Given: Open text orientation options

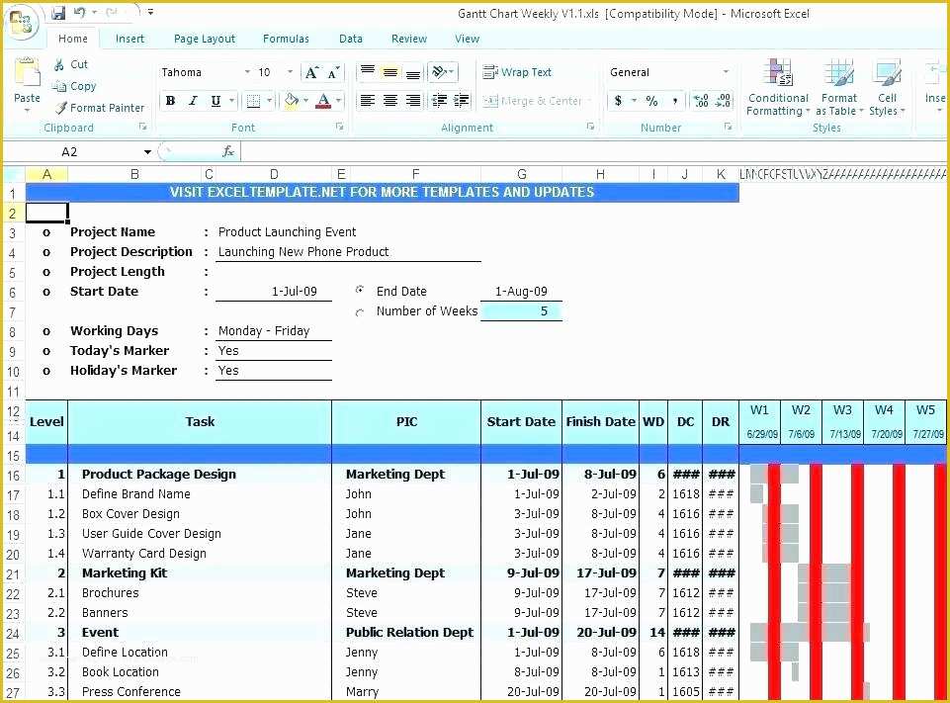Looking at the screenshot, I should coord(442,72).
